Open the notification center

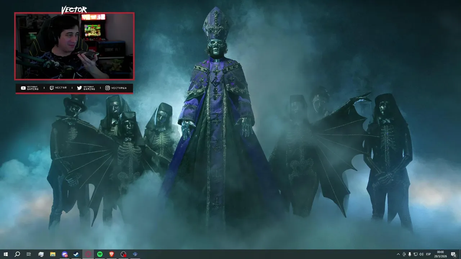click(453, 254)
